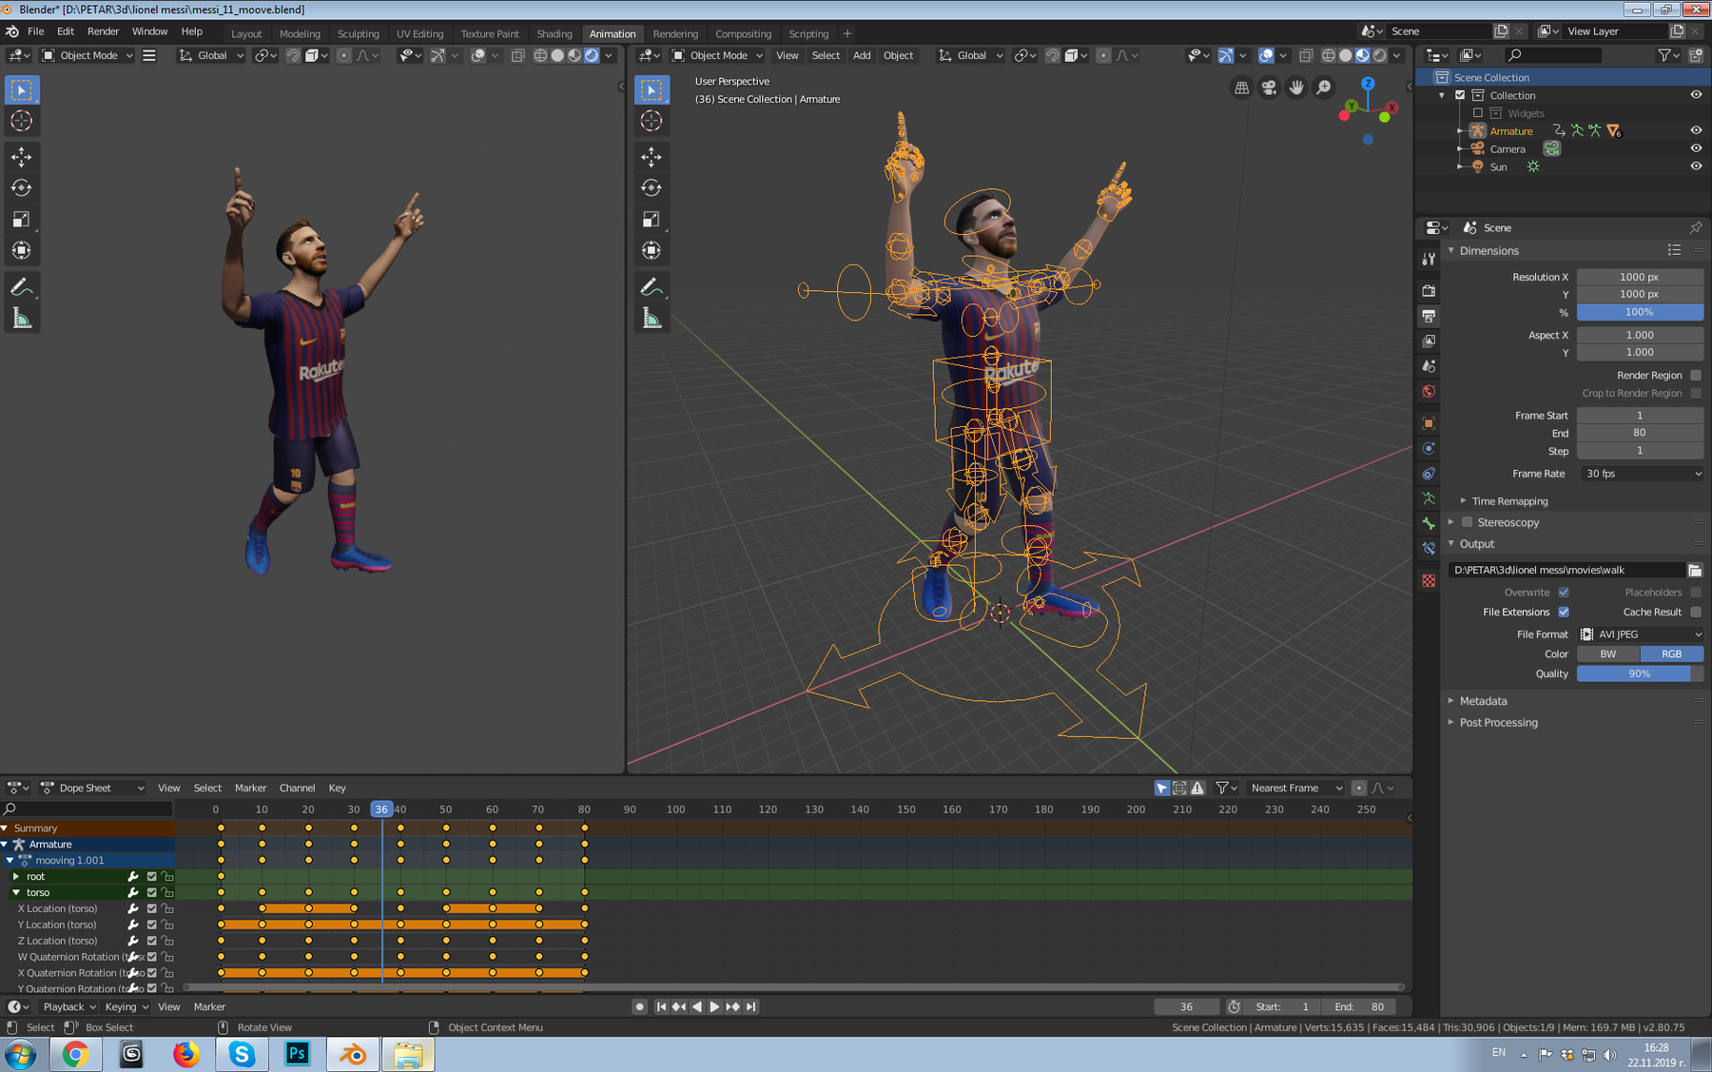This screenshot has width=1712, height=1072.
Task: Click the BW color output button
Action: point(1607,653)
